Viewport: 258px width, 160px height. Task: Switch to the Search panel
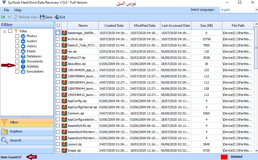[x=15, y=140]
